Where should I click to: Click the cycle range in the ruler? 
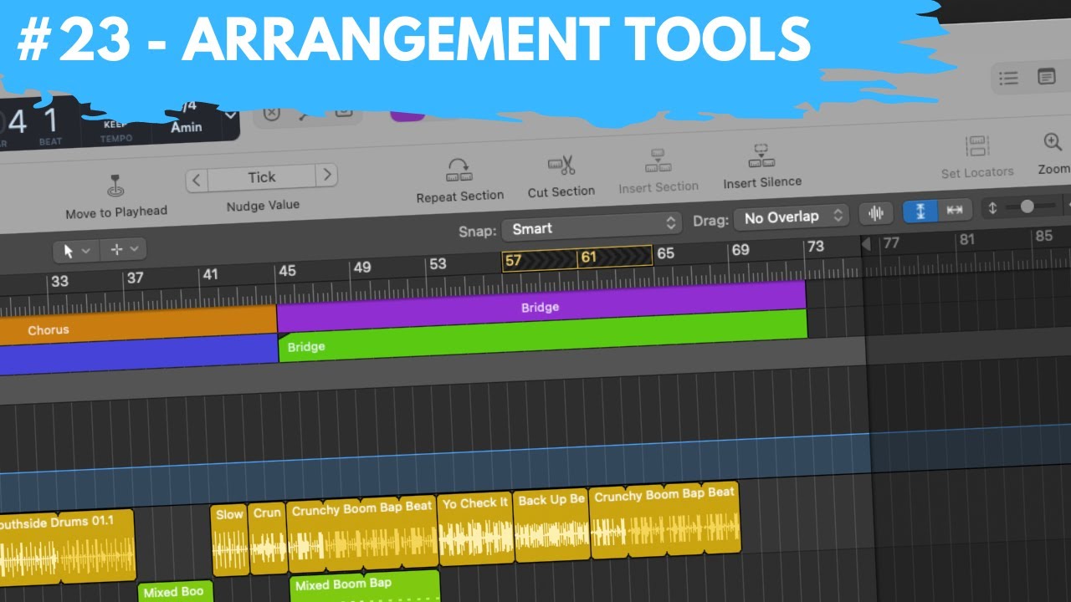pos(576,258)
